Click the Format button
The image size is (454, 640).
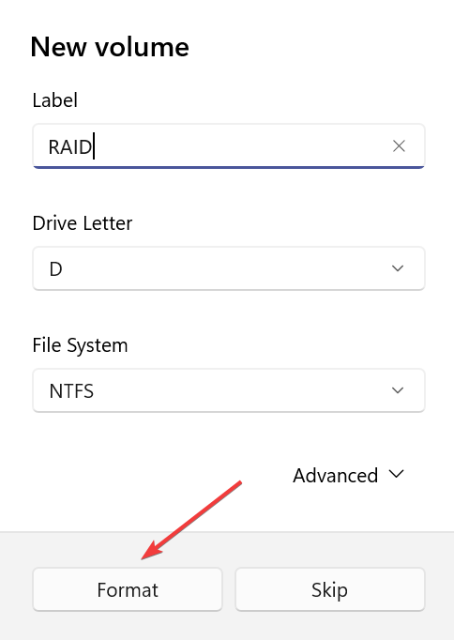pyautogui.click(x=128, y=589)
